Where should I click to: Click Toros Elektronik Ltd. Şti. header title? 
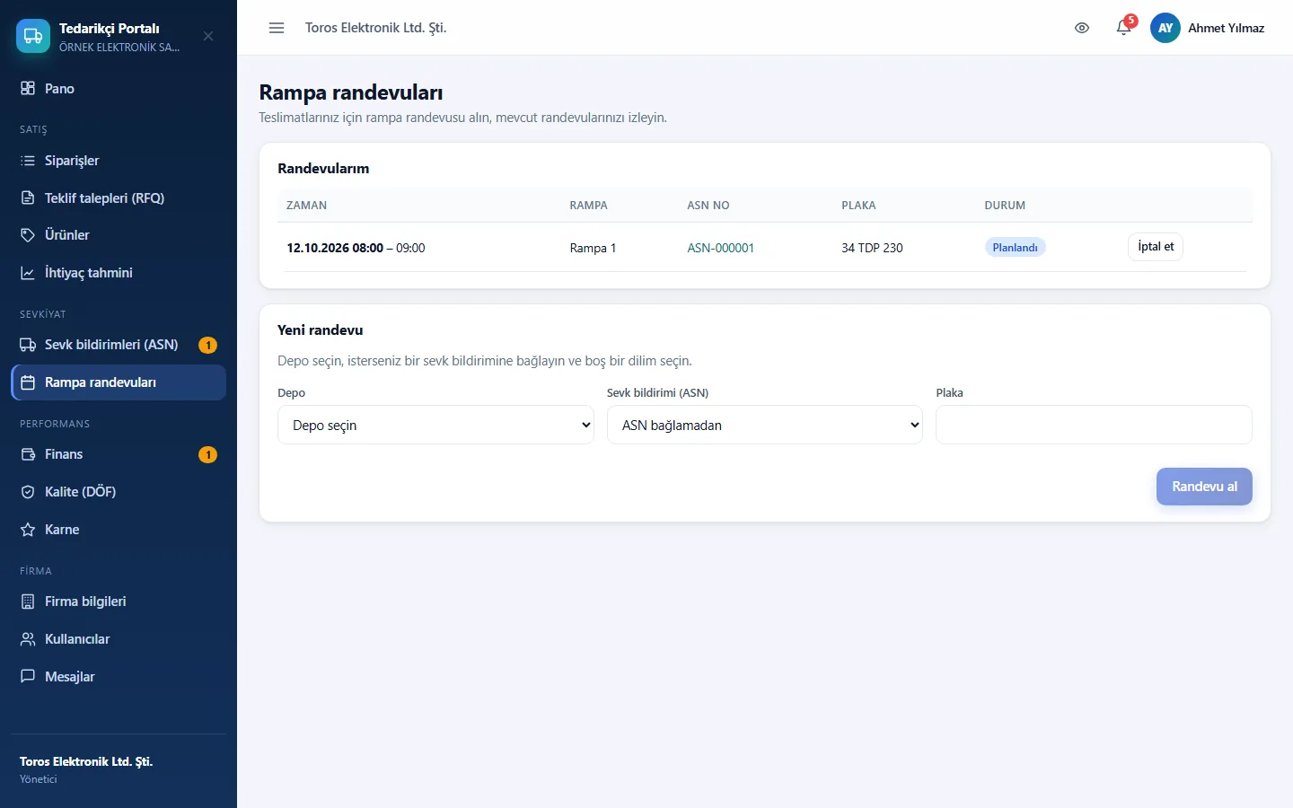(x=375, y=28)
